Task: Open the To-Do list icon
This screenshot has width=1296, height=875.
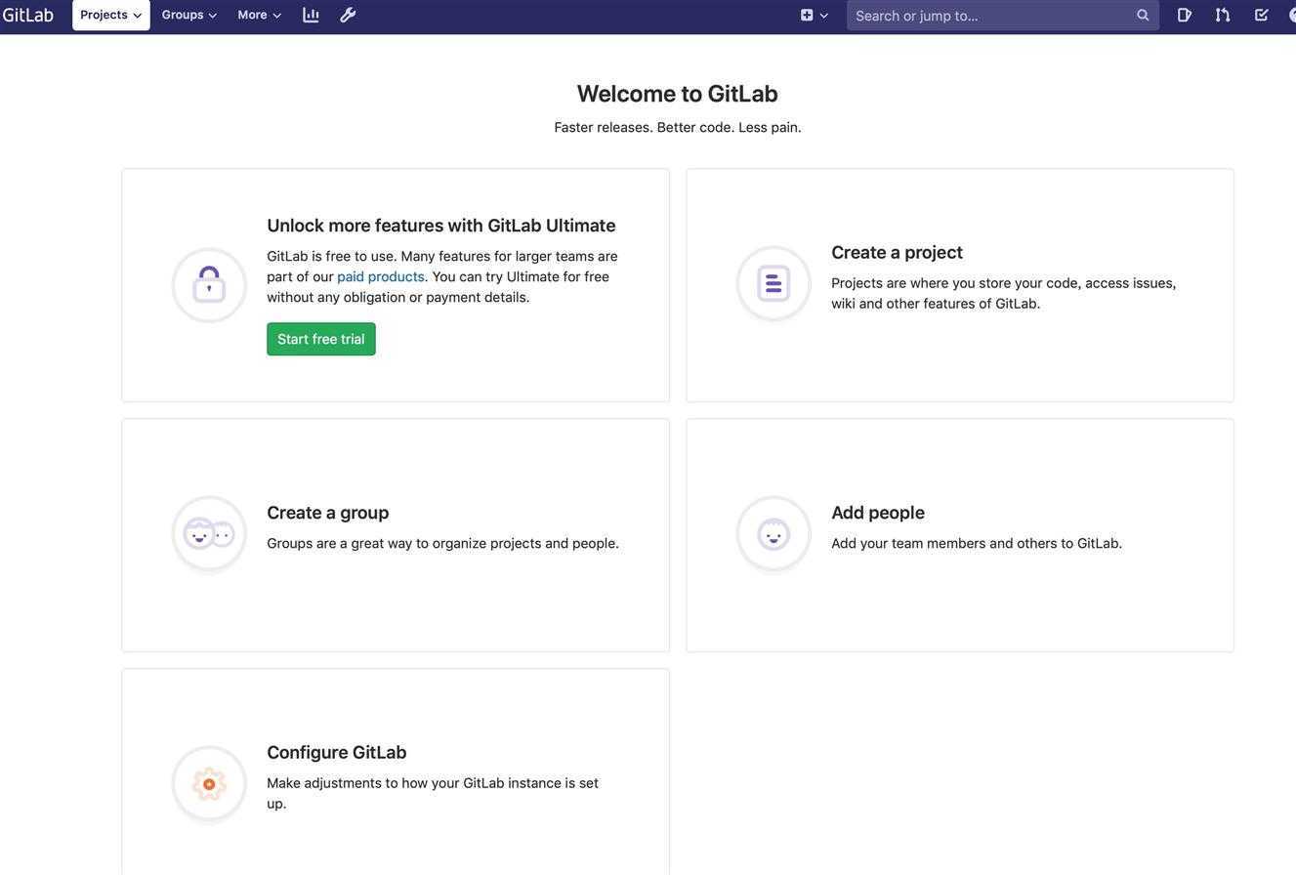Action: point(1261,15)
